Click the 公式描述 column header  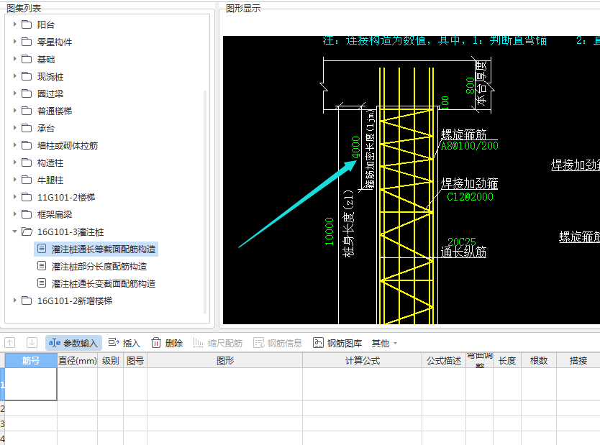(x=443, y=360)
